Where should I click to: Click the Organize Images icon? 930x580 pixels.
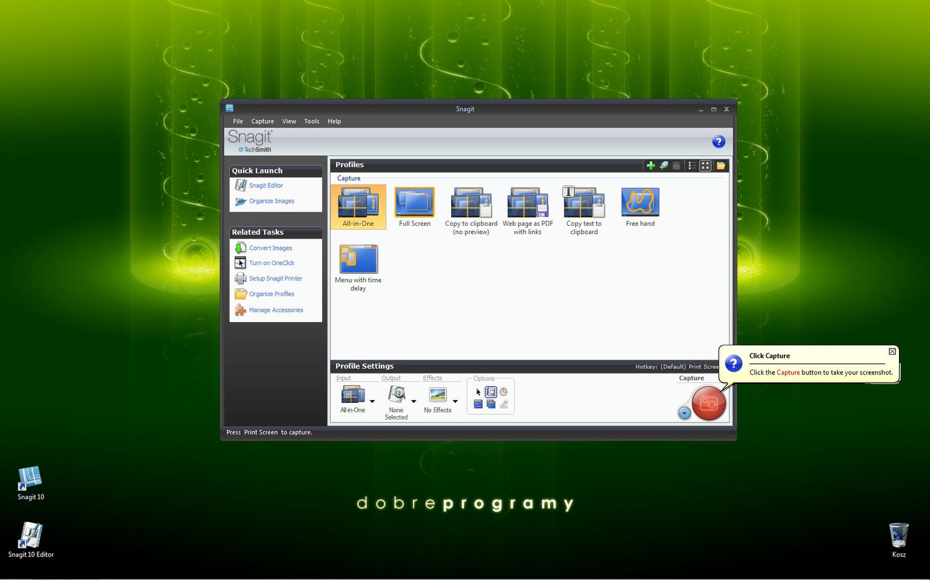point(240,201)
